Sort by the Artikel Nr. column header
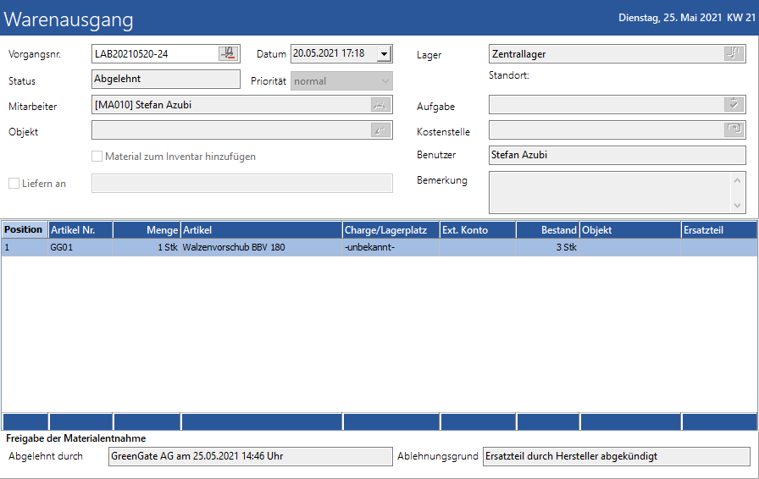The image size is (759, 479). pos(80,230)
